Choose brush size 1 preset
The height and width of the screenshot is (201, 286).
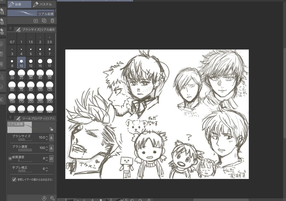[21, 39]
